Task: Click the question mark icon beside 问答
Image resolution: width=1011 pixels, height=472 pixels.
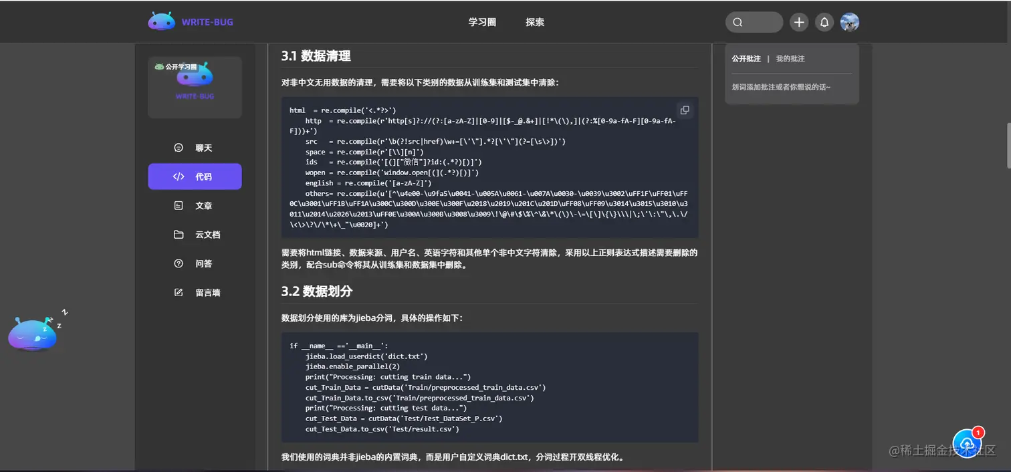Action: [x=179, y=263]
